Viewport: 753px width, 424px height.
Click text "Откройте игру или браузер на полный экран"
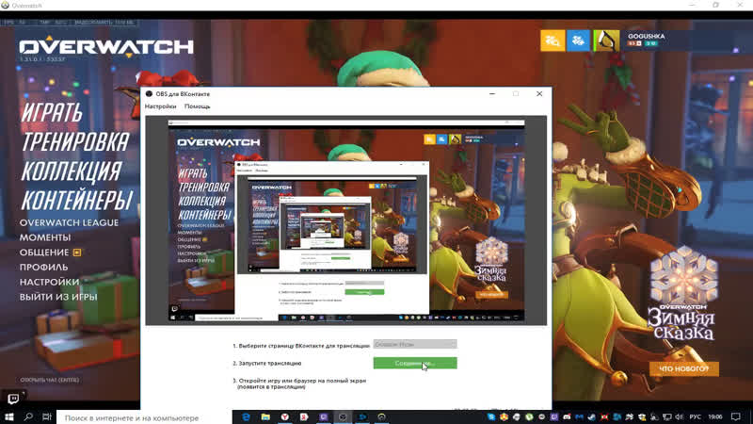tap(302, 381)
